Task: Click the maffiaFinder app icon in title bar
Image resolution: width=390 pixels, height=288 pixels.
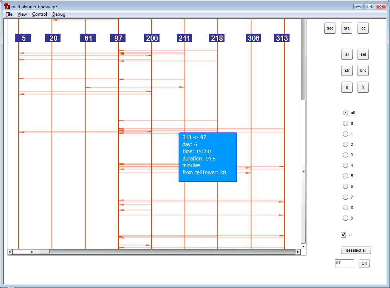Action: pyautogui.click(x=7, y=6)
